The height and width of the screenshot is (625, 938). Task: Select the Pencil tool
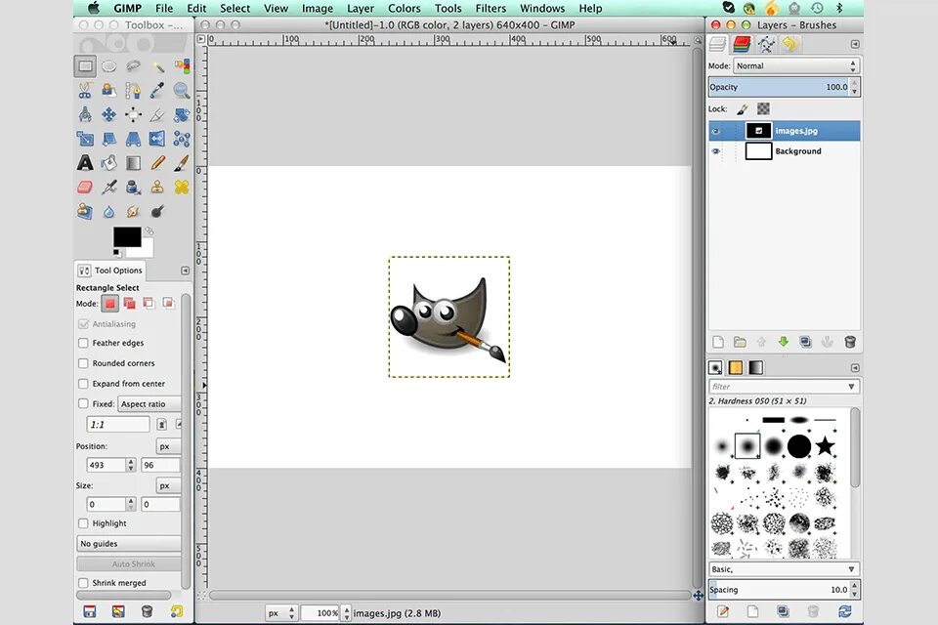[x=157, y=163]
